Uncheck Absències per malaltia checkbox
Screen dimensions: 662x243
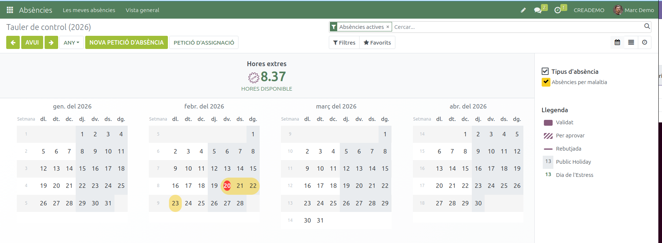coord(546,82)
